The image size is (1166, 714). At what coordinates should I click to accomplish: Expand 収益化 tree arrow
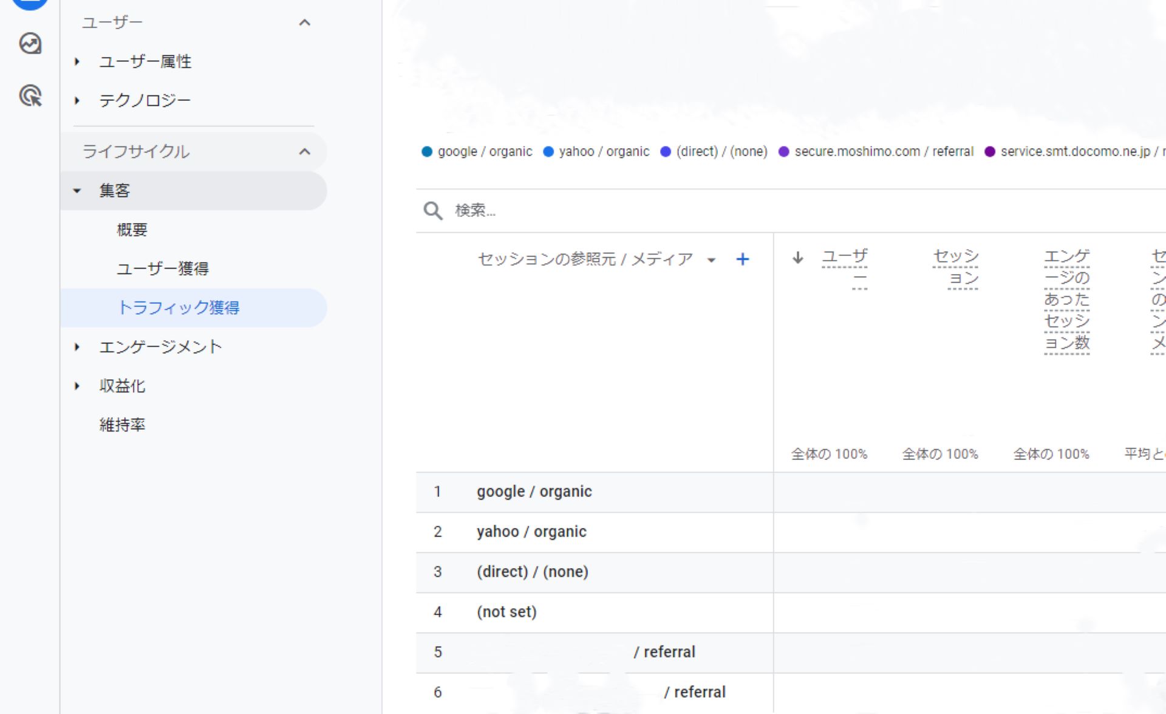pos(77,386)
